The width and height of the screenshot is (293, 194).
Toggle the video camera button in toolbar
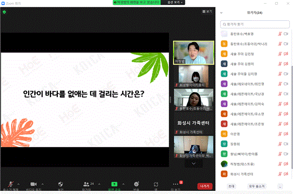(x=34, y=184)
